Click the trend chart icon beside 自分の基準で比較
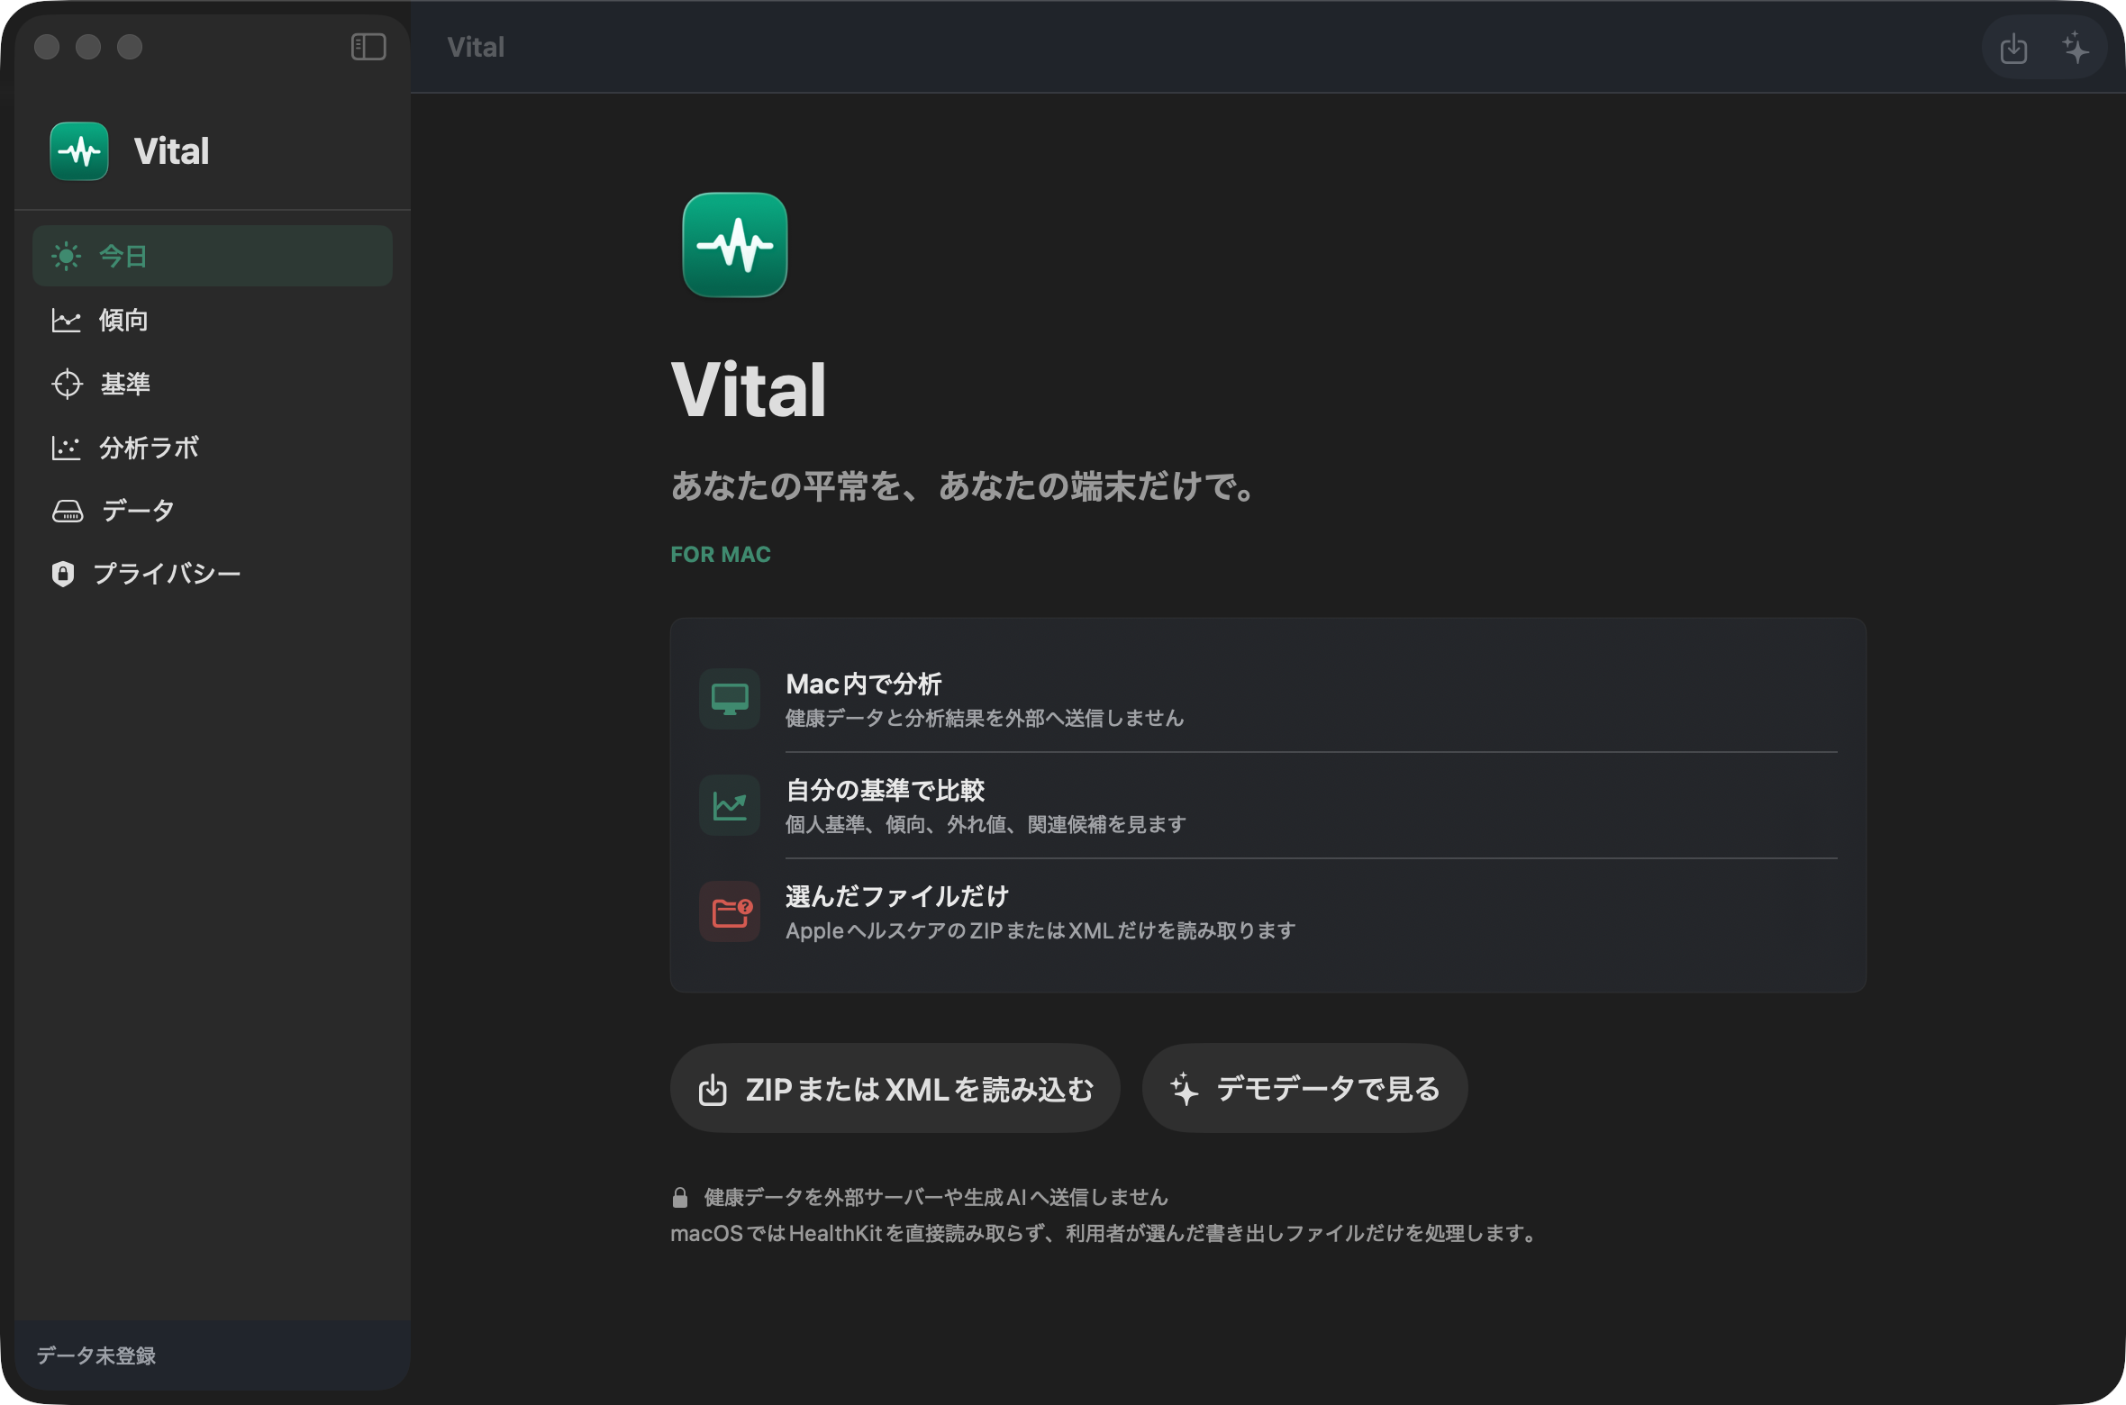 coord(730,805)
